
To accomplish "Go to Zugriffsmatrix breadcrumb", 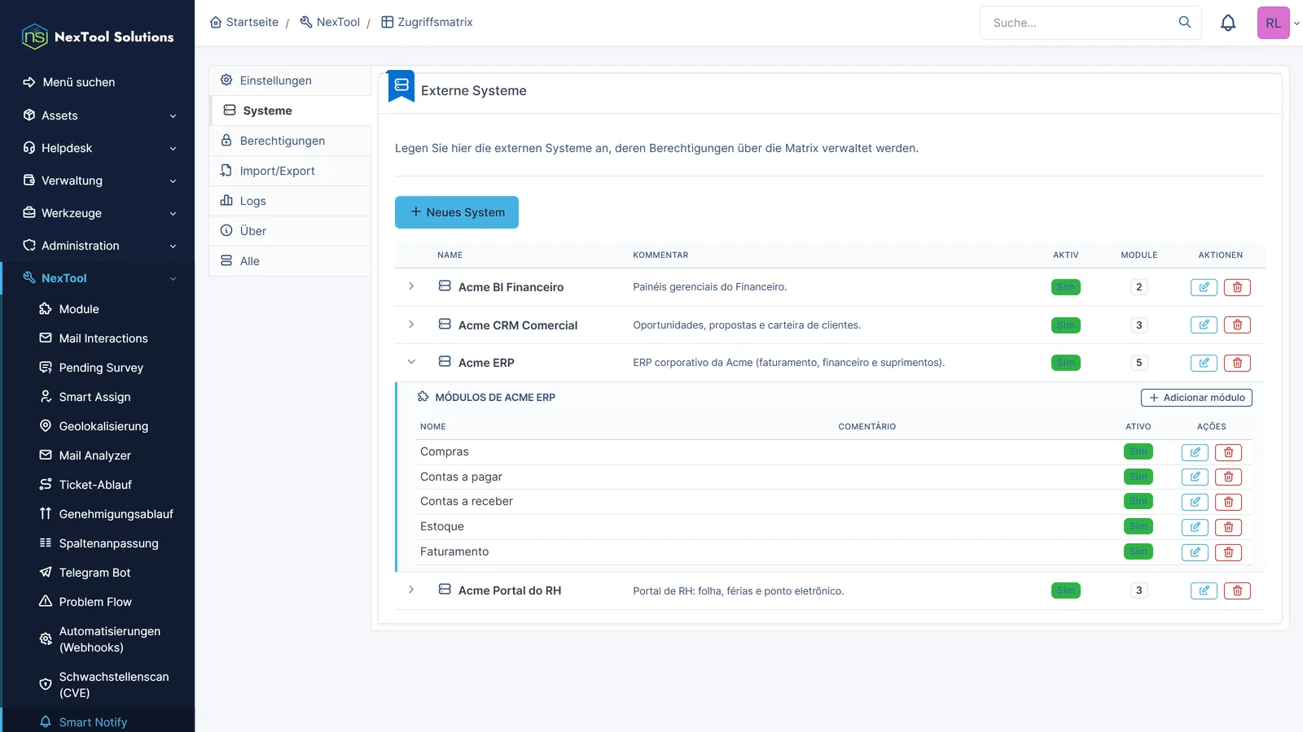I will click(x=427, y=22).
